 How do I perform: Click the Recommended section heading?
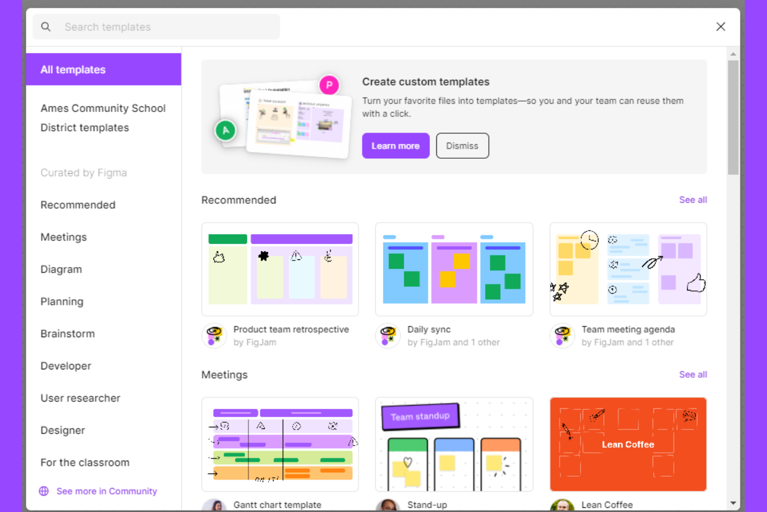238,200
